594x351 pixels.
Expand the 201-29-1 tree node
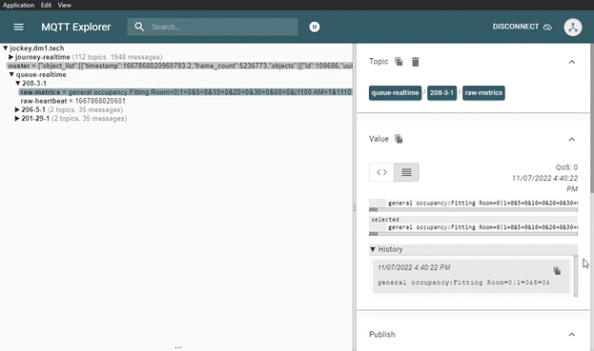click(x=17, y=118)
